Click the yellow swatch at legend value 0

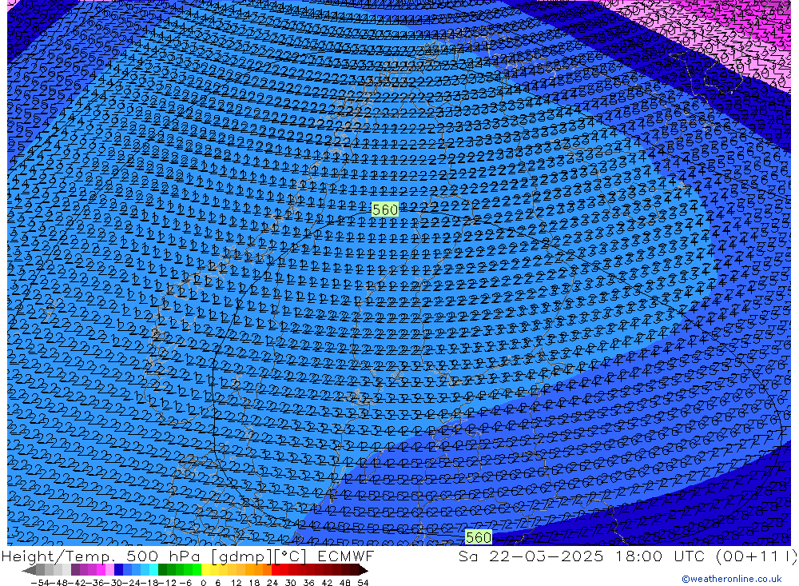pos(206,570)
